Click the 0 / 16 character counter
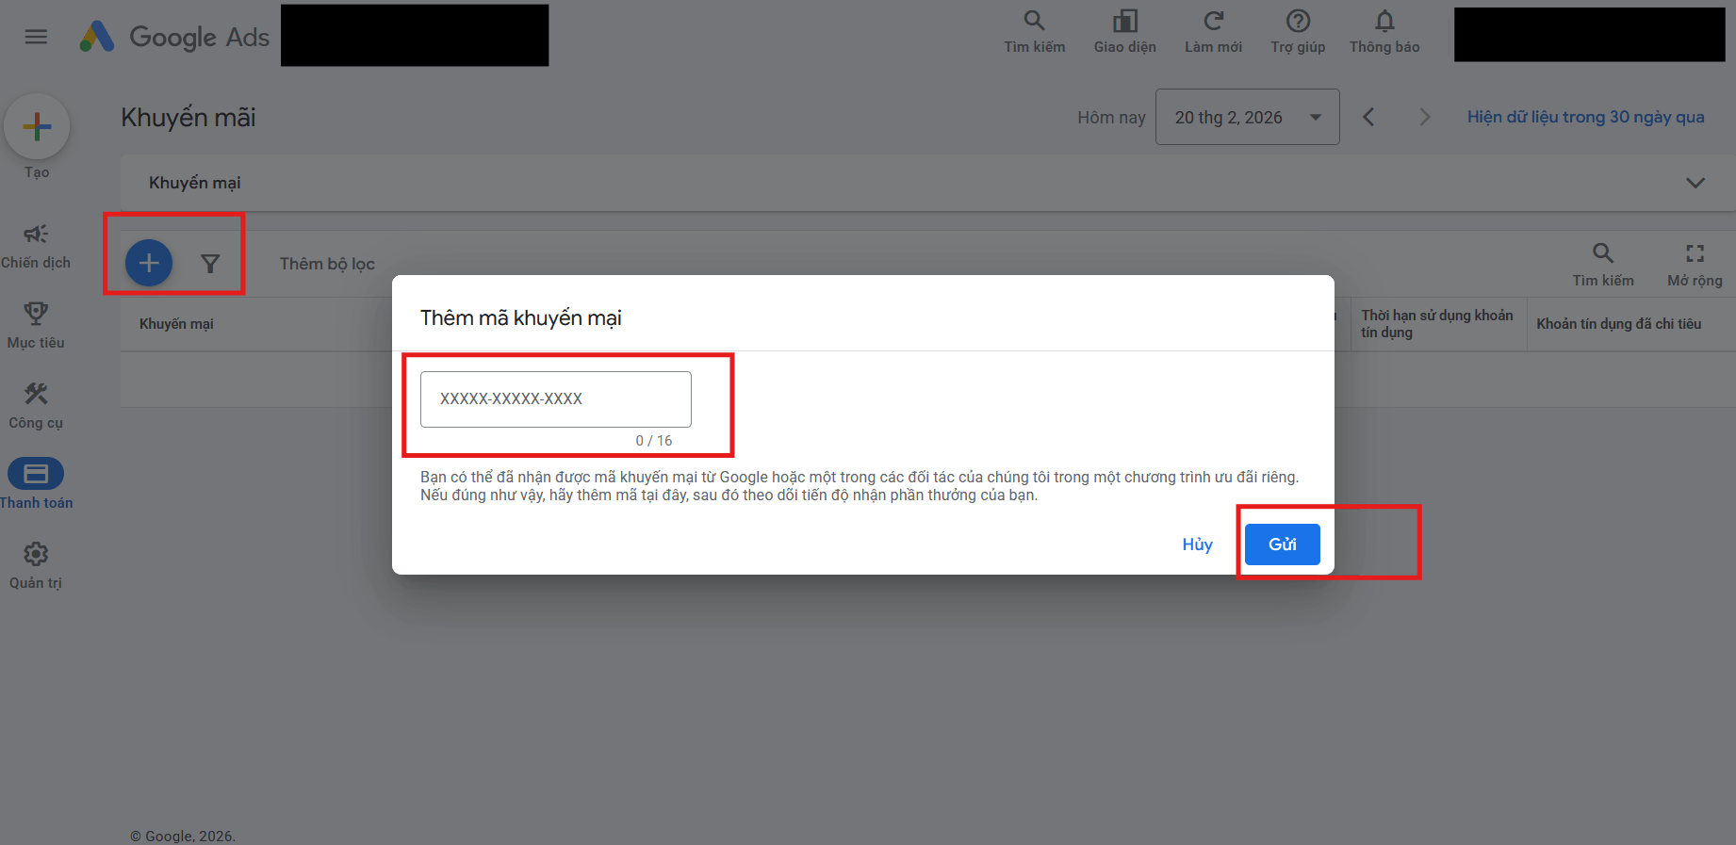Image resolution: width=1736 pixels, height=845 pixels. point(654,441)
